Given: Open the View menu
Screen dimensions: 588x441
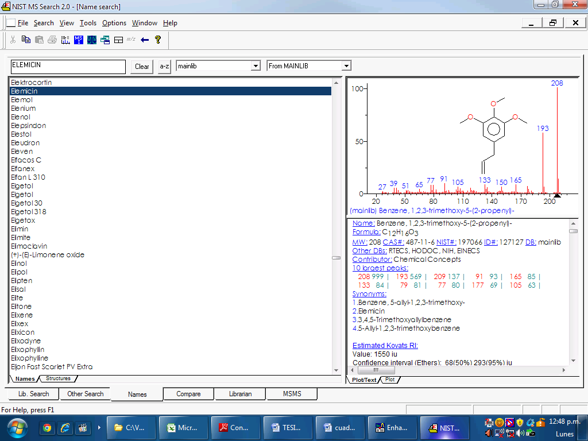Looking at the screenshot, I should click(67, 23).
